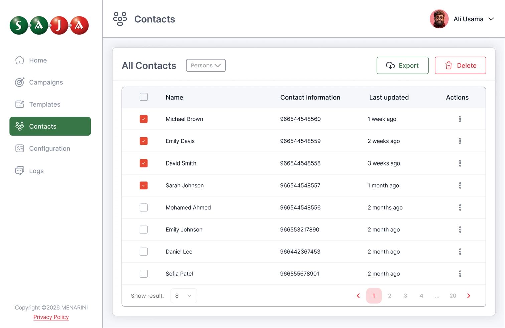505x328 pixels.
Task: Uncheck Sarah Johnson's checkbox
Action: tap(144, 185)
